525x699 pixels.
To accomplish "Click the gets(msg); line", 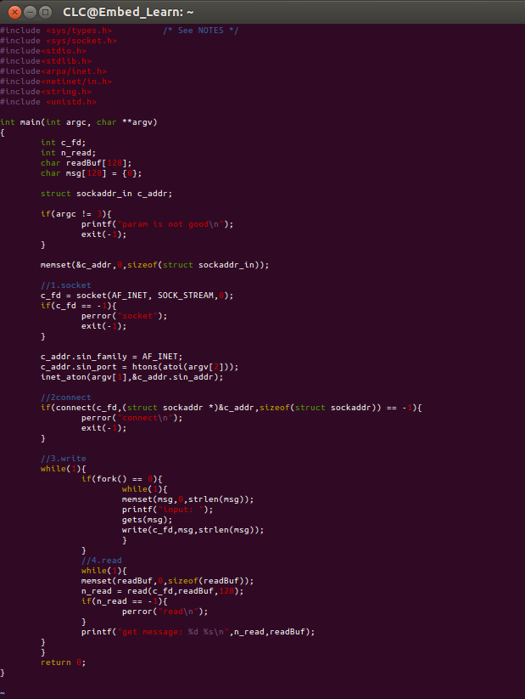I will click(x=147, y=520).
